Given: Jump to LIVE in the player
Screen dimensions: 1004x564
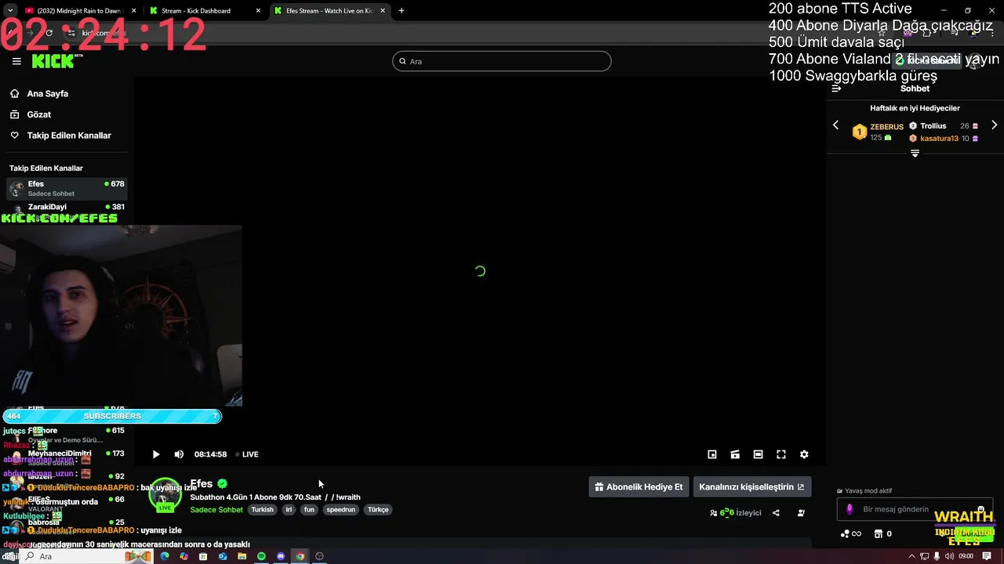Looking at the screenshot, I should (246, 454).
